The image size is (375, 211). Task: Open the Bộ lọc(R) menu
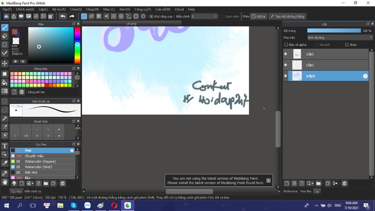coord(59,9)
